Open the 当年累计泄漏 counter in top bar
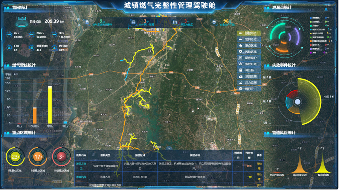This screenshot has width=339, height=190. (x=142, y=23)
